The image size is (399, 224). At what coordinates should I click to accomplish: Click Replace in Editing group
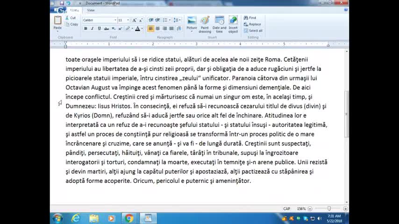click(x=252, y=24)
